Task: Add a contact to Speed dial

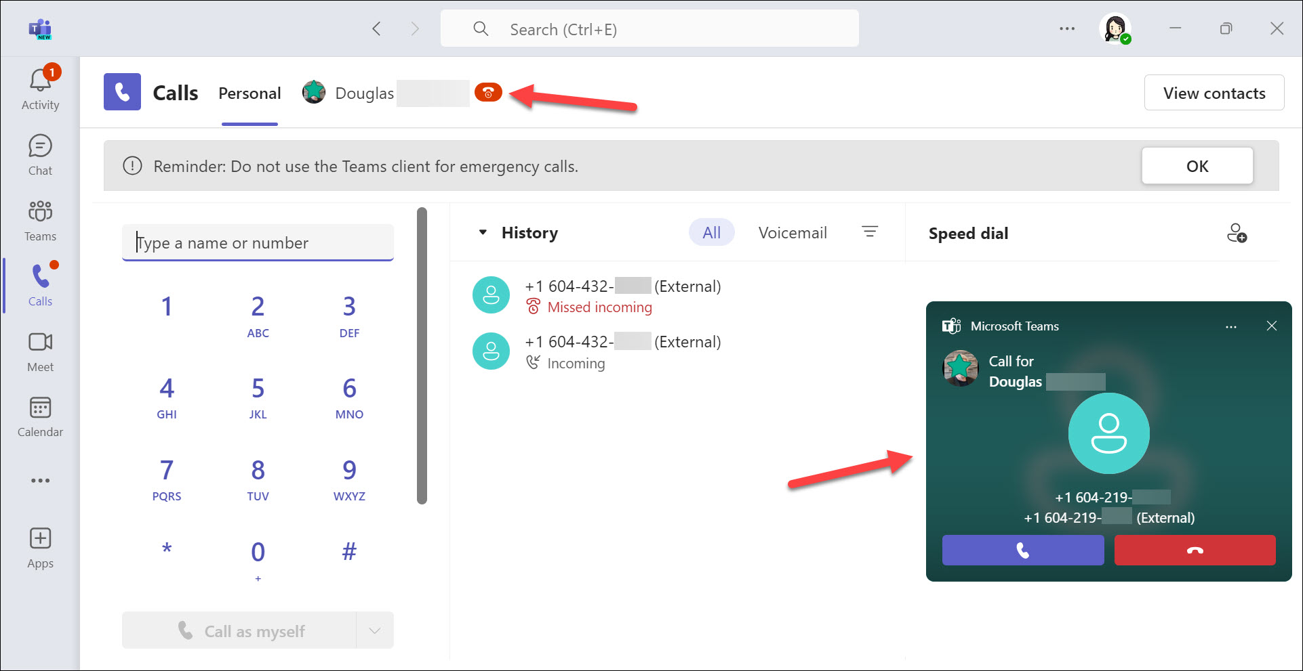Action: coord(1237,234)
